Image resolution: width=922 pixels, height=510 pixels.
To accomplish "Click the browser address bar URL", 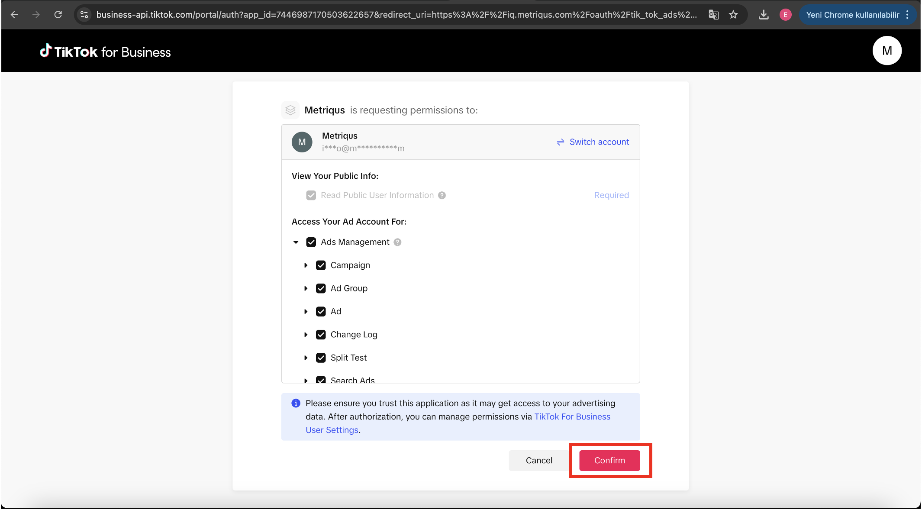I will point(396,15).
